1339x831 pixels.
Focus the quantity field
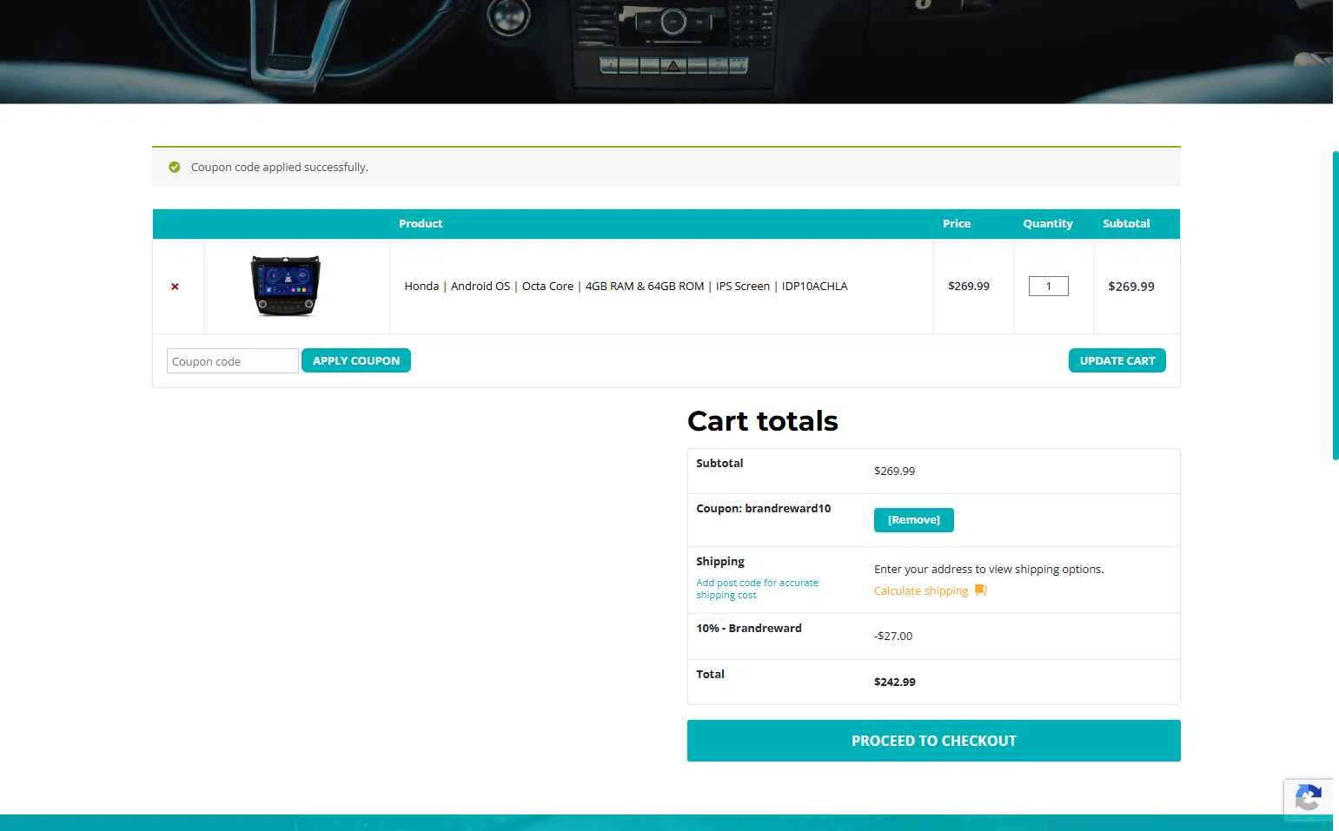coord(1048,286)
